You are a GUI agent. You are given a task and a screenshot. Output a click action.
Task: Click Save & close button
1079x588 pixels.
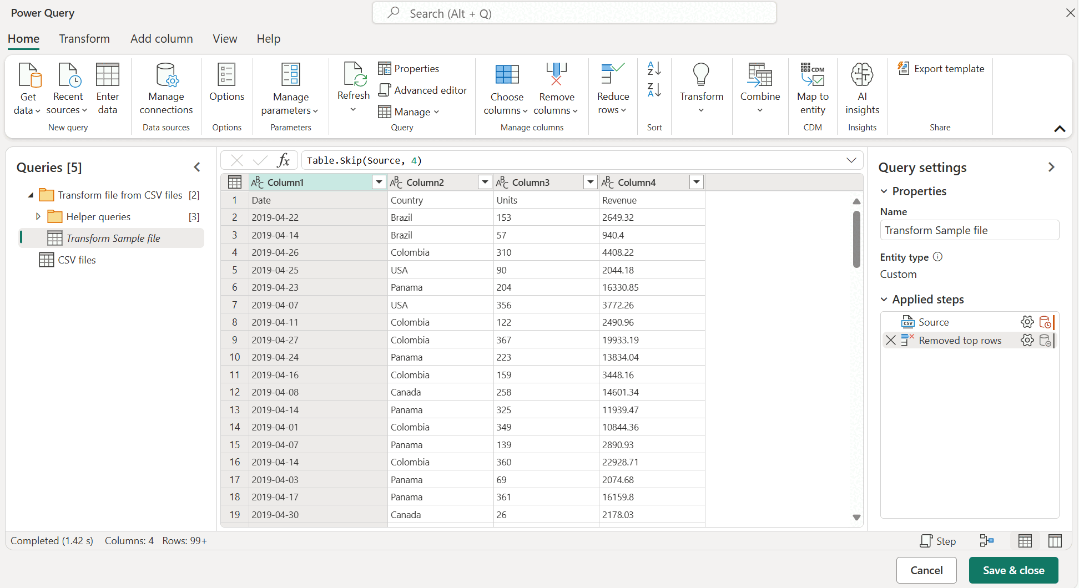coord(1014,570)
